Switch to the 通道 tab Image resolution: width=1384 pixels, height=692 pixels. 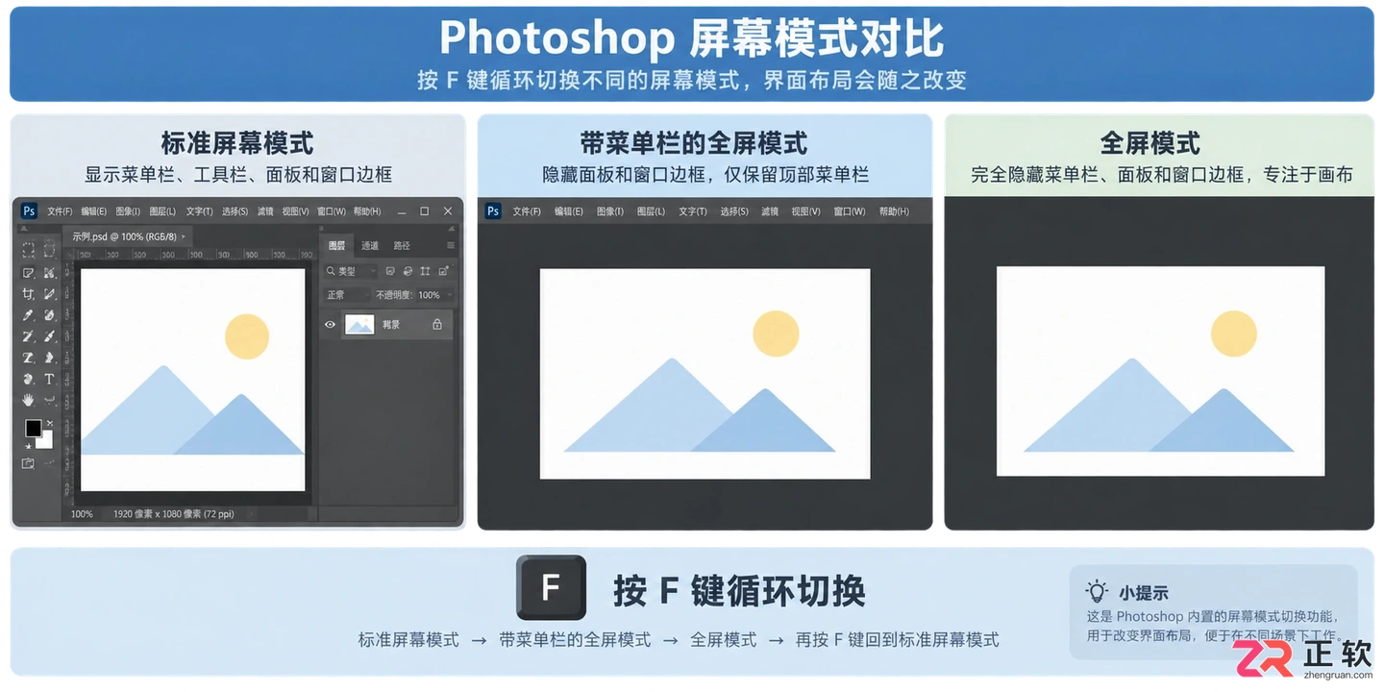click(370, 246)
